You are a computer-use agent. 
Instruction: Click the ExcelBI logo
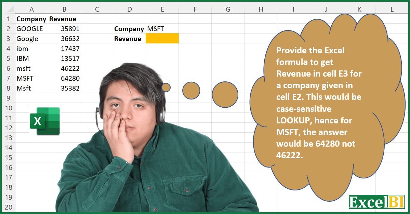click(377, 202)
